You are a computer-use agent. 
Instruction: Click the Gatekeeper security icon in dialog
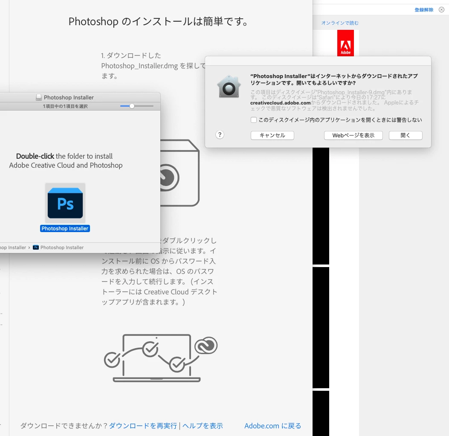(229, 87)
